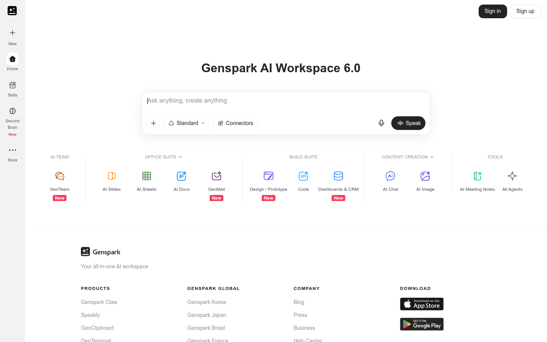Image resolution: width=547 pixels, height=342 pixels.
Task: Launch AI Sheets
Action: pyautogui.click(x=147, y=181)
